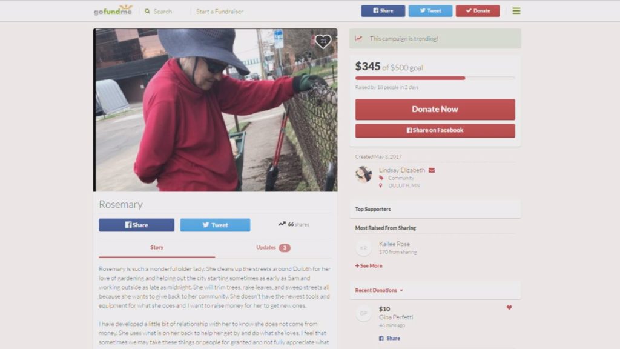Click the donation progress bar
620x349 pixels.
pyautogui.click(x=435, y=78)
